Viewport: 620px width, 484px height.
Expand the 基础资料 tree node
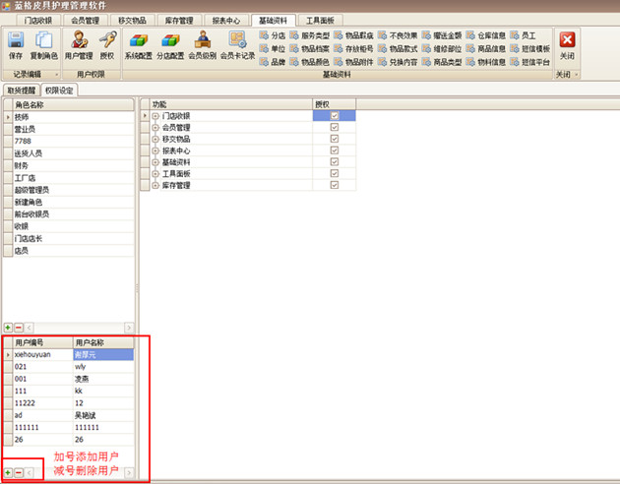(155, 162)
